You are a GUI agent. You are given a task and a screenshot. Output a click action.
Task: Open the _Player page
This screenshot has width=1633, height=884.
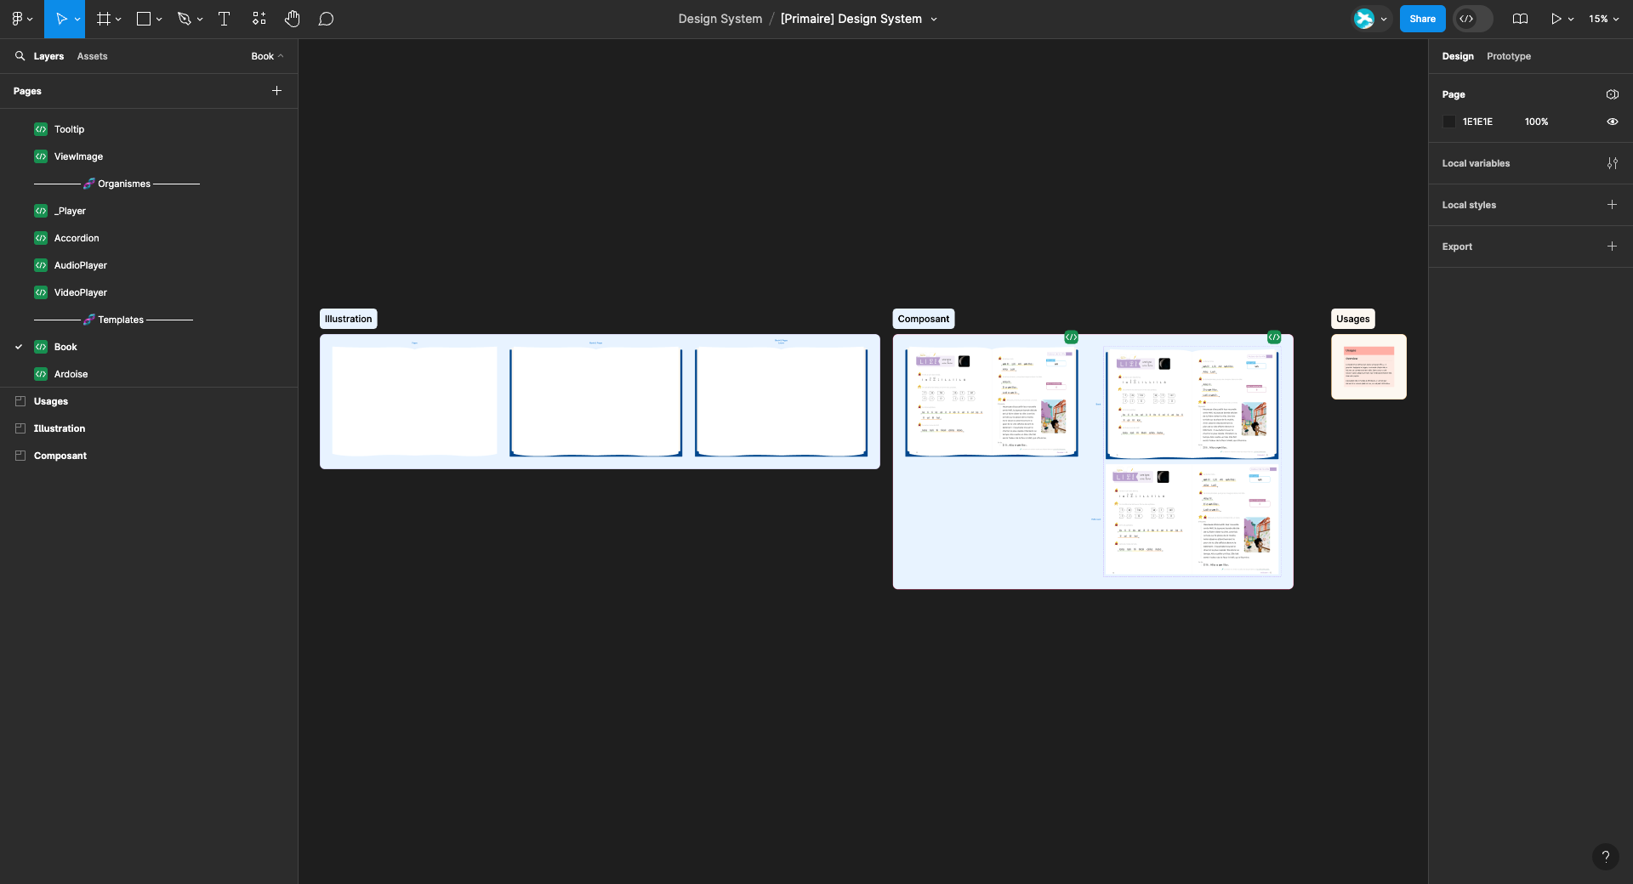149,211
